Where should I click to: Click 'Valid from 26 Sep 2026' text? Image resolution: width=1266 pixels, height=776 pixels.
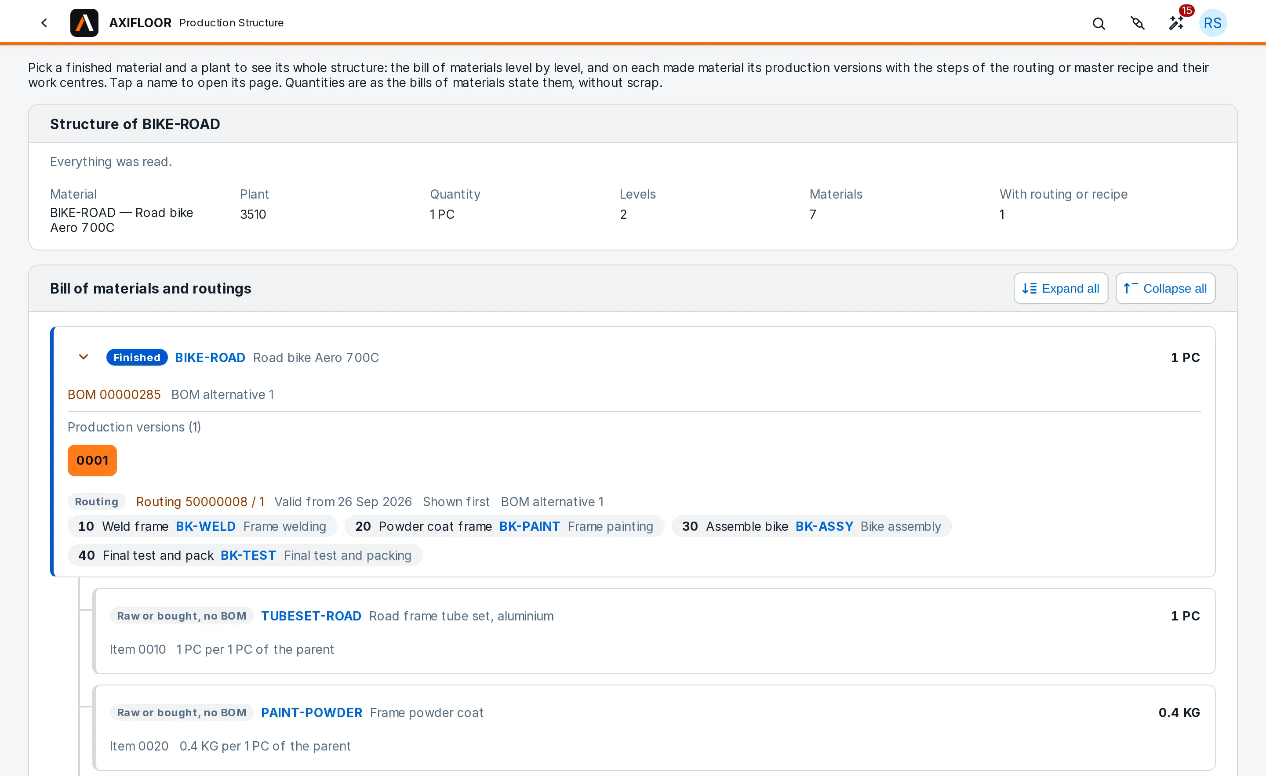[x=343, y=502]
